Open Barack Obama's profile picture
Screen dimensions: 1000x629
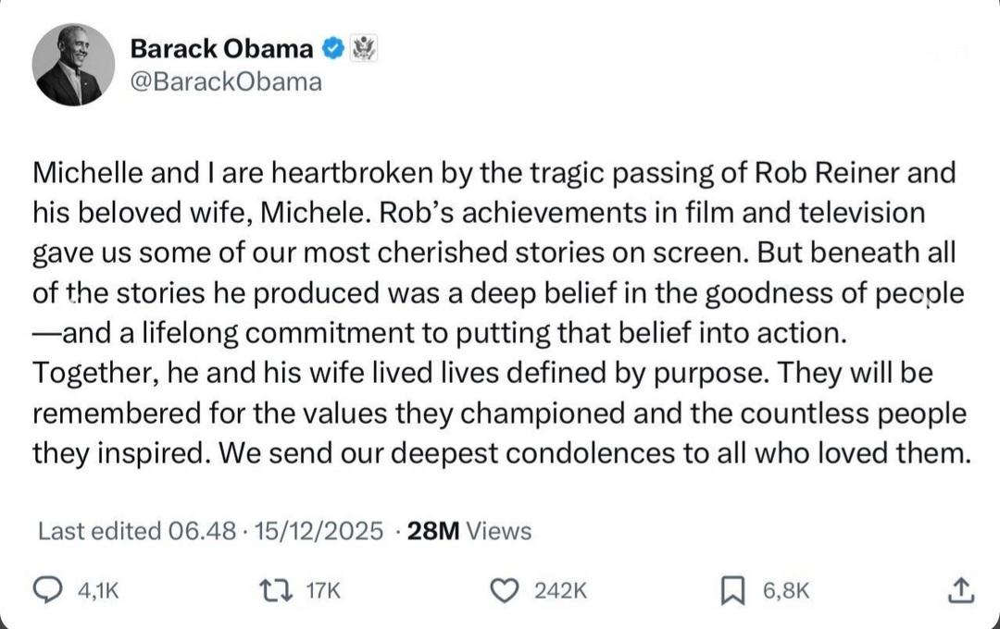pyautogui.click(x=74, y=65)
